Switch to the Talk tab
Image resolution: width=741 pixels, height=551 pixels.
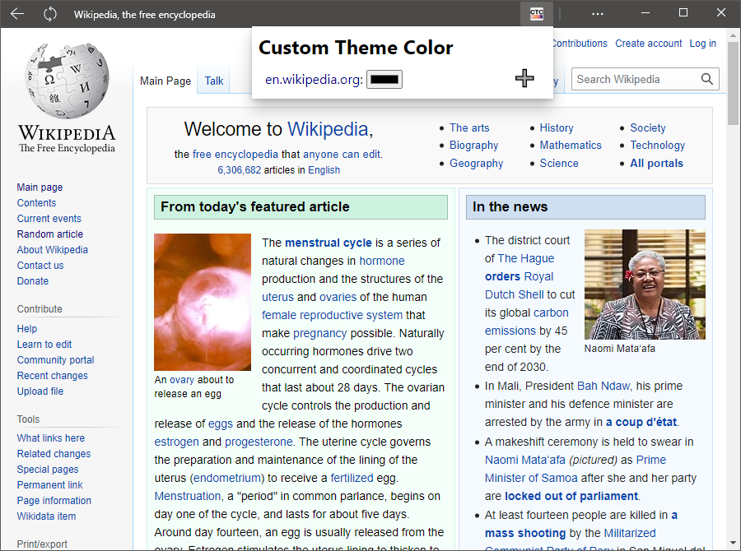click(x=213, y=81)
